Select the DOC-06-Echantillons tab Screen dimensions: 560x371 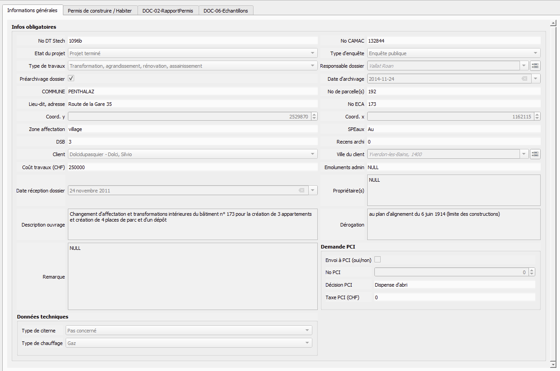pos(226,11)
